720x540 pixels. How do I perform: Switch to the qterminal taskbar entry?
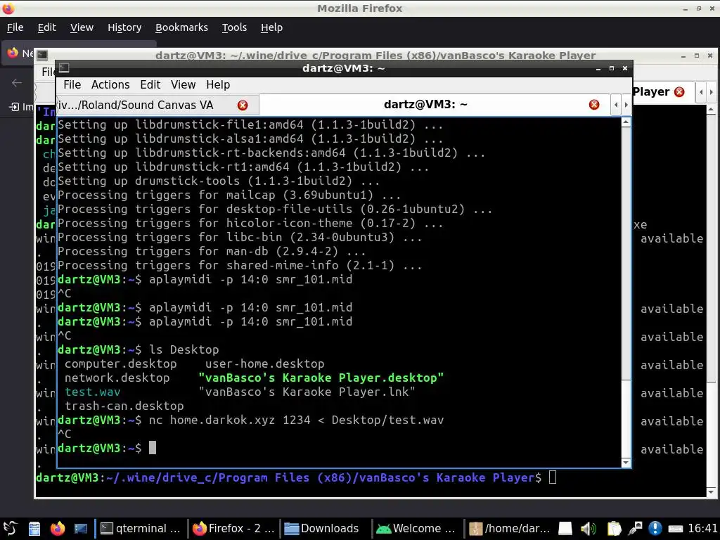pos(141,529)
